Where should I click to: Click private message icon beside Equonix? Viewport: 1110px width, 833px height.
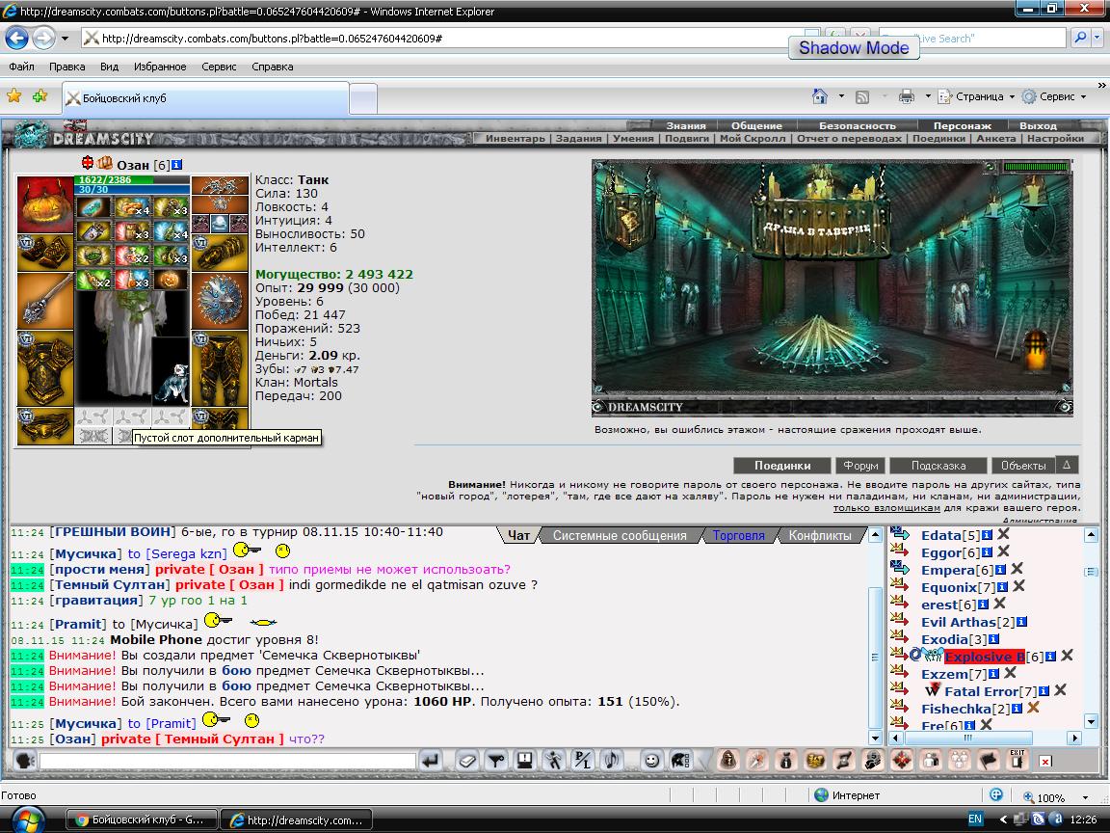[899, 585]
